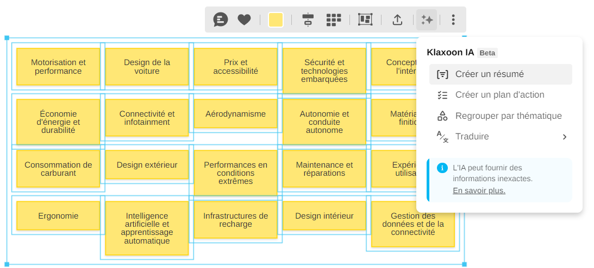Click the group frame icon in toolbar

click(365, 20)
